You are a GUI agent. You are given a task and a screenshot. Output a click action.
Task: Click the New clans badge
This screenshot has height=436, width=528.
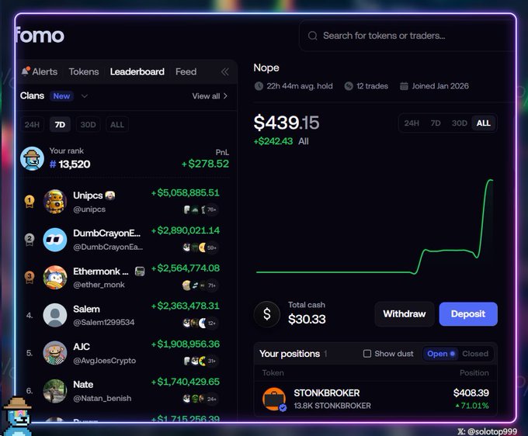tap(61, 96)
